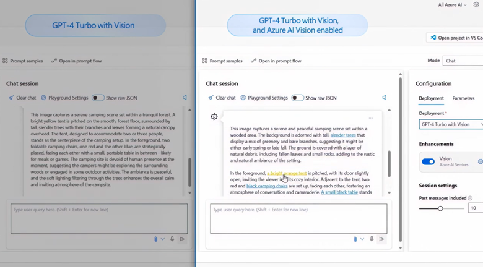Open Prompt samples in left GPT-4 panel
Image resolution: width=483 pixels, height=269 pixels.
pyautogui.click(x=23, y=61)
